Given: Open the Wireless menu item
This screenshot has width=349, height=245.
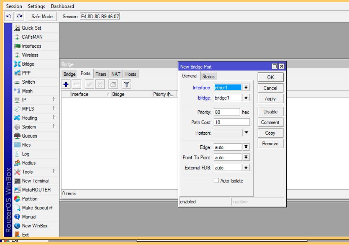Looking at the screenshot, I should click(x=30, y=55).
